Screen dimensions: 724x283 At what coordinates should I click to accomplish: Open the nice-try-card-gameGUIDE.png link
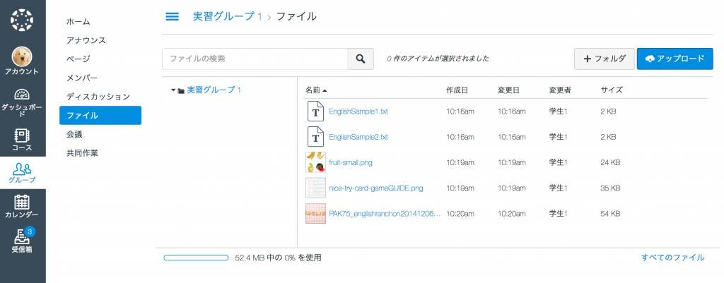click(x=376, y=188)
